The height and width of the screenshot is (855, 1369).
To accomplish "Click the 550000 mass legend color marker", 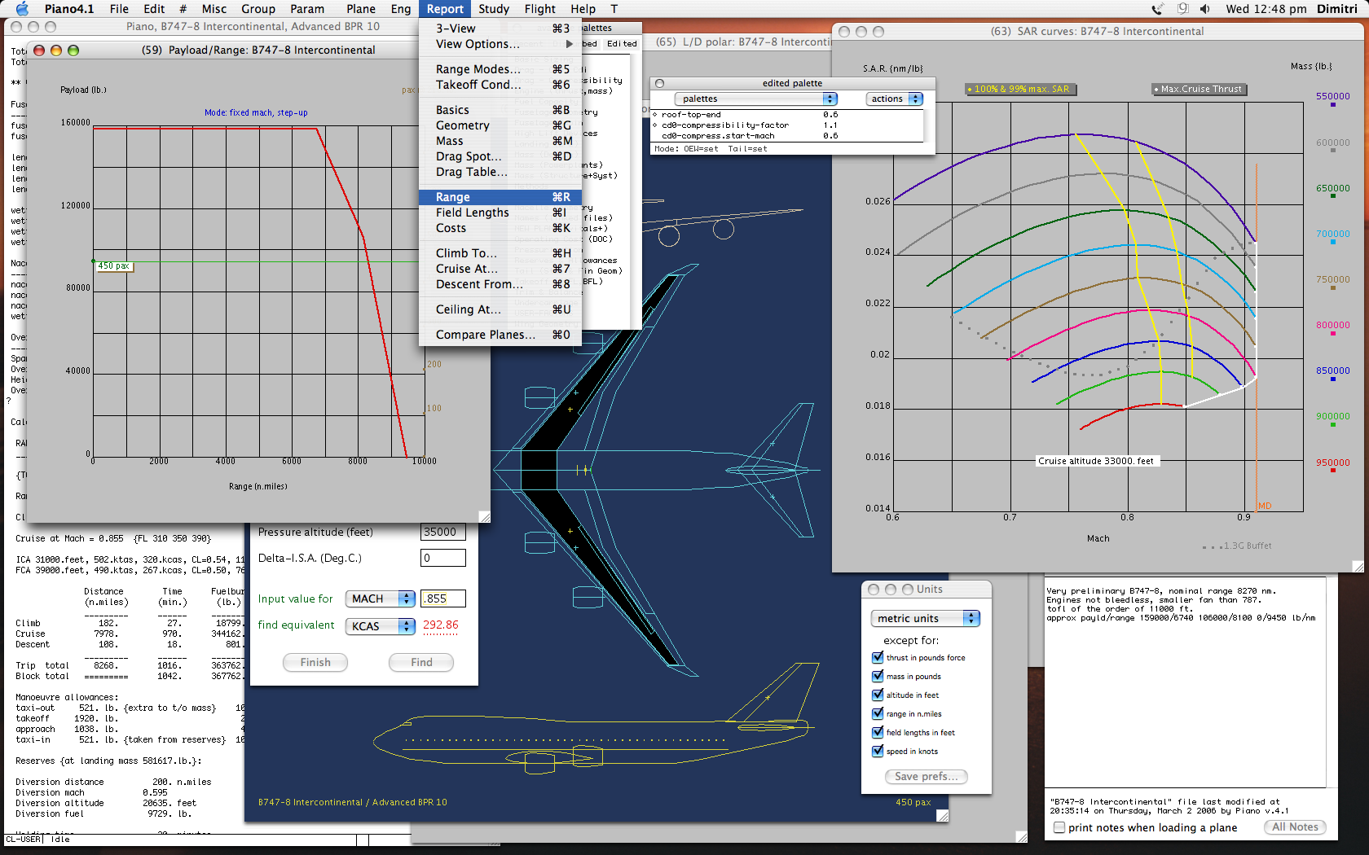I will point(1333,105).
